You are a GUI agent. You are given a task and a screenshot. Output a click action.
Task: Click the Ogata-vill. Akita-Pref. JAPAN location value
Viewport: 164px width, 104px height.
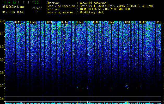pos(116,6)
